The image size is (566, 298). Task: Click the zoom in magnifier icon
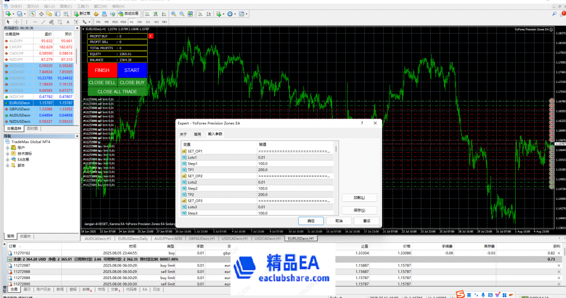pyautogui.click(x=173, y=14)
